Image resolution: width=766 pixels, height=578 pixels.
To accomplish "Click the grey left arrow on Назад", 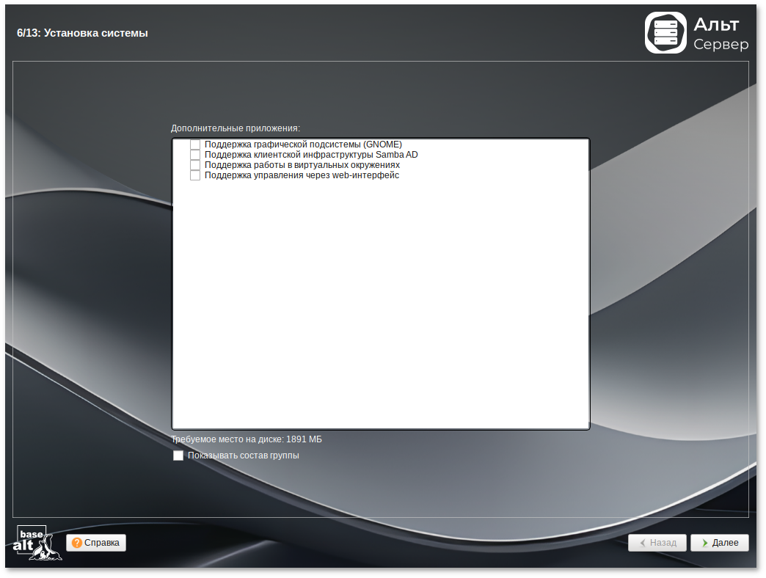I will coord(643,543).
